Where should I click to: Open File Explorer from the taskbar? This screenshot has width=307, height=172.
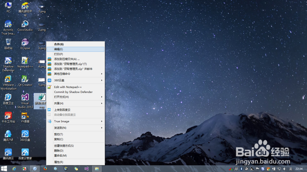coord(97,169)
